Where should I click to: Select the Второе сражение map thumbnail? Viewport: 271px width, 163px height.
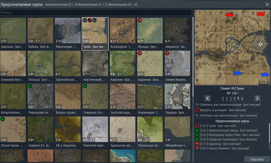tap(68, 96)
